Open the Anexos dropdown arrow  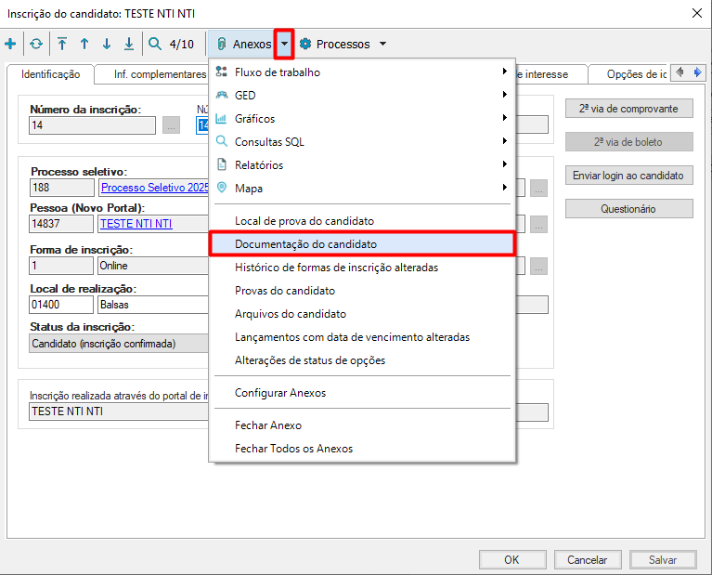click(285, 44)
